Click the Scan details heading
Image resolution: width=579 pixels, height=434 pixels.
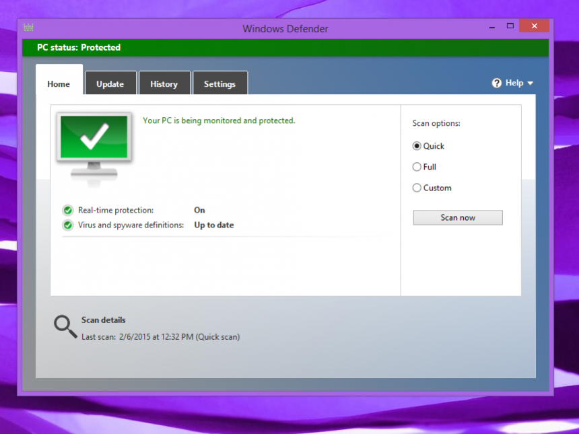(104, 320)
